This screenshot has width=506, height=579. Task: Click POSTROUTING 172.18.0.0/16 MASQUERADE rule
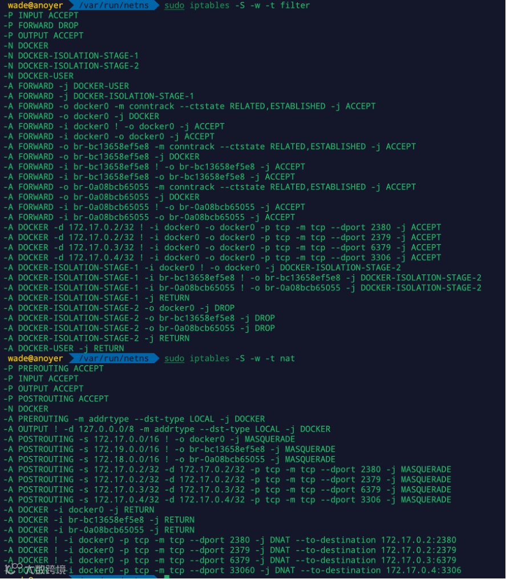point(169,459)
